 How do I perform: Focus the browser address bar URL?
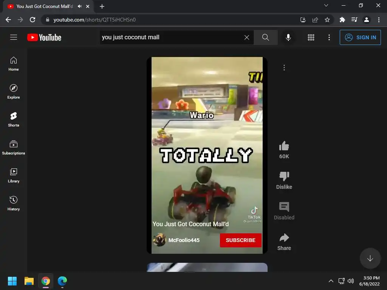click(x=94, y=20)
